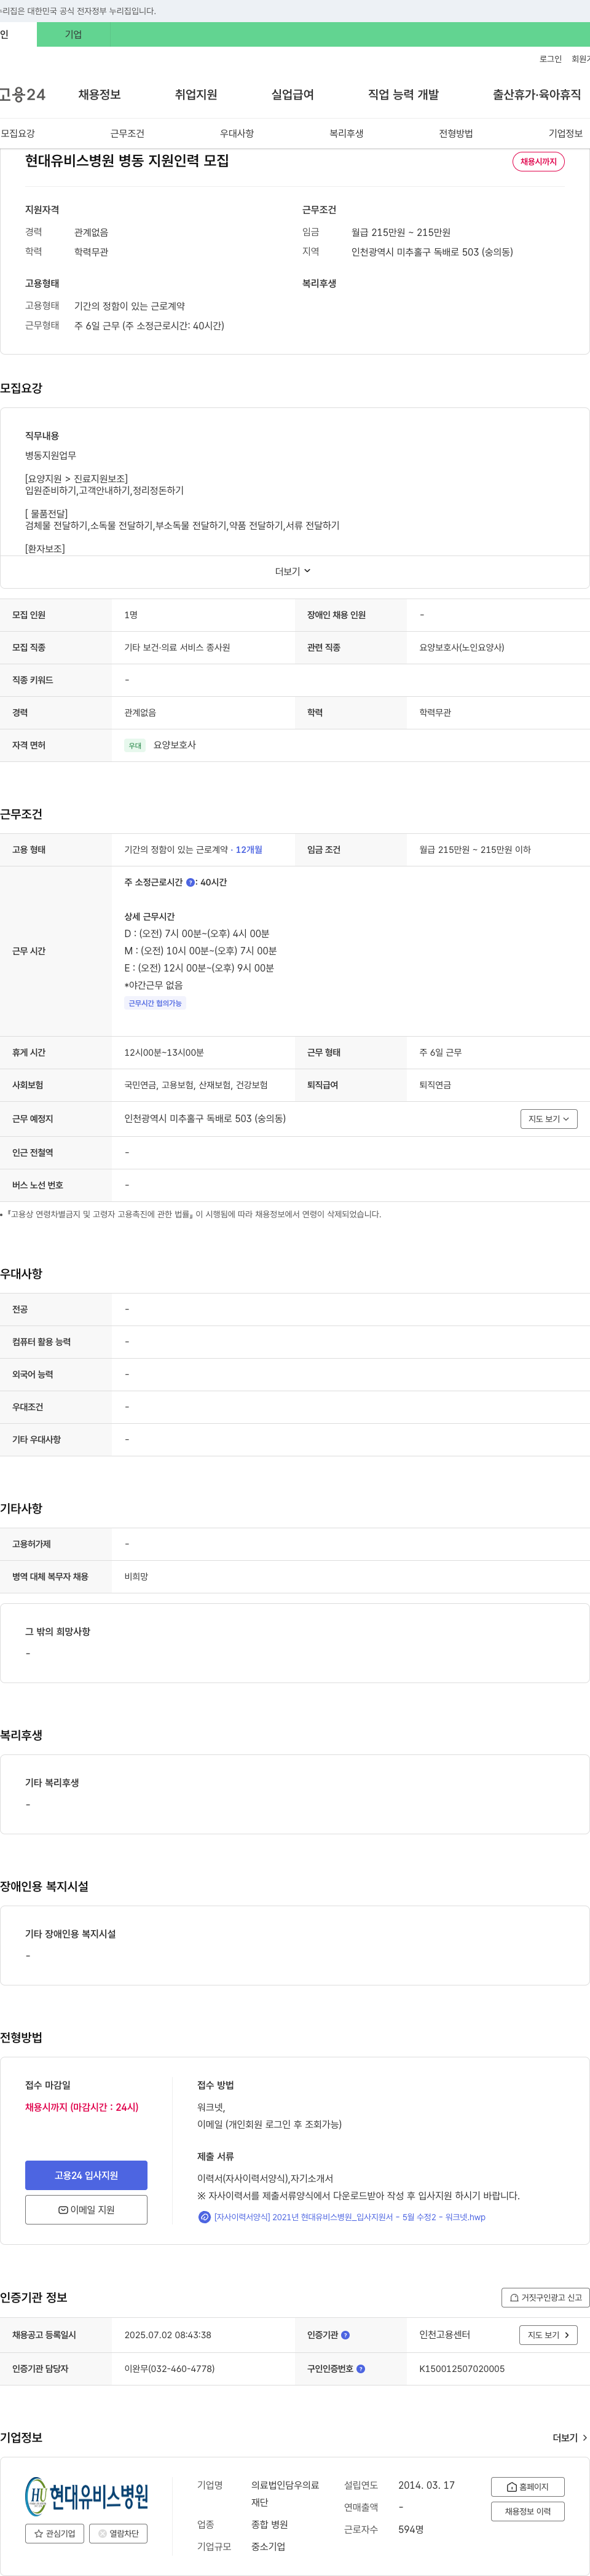
Task: Open the 직업 능력 개발 menu
Action: [x=403, y=95]
